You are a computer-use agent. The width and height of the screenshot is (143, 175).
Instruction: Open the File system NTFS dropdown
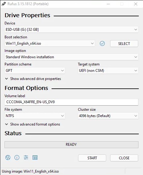pos(35,116)
